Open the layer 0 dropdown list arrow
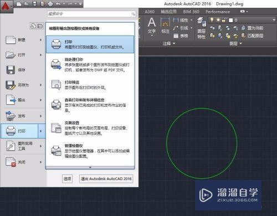Viewport: 277px width, 216px height. (x=274, y=20)
